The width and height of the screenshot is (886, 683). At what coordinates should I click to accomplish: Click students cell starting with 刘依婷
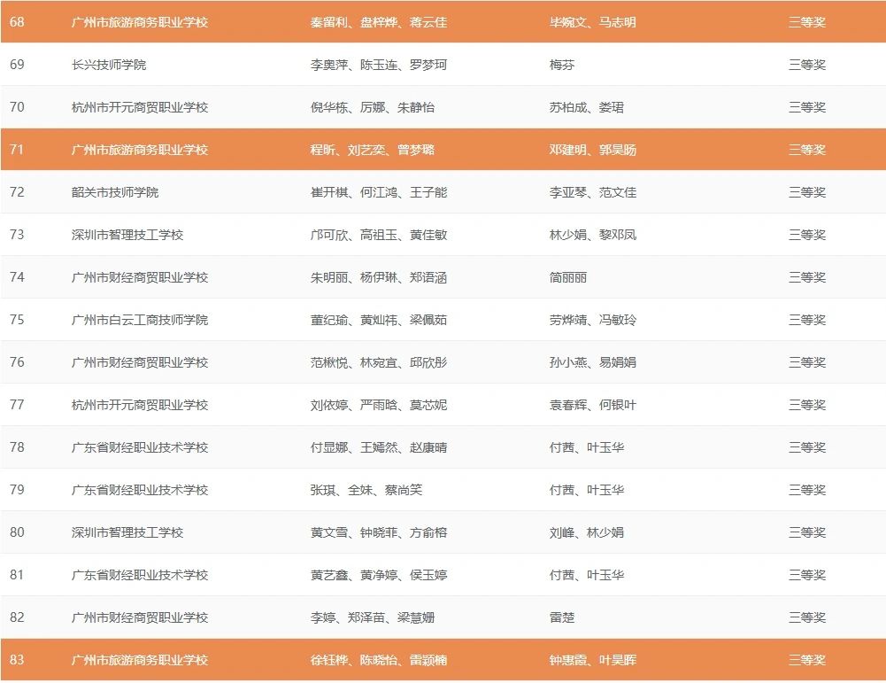point(379,404)
